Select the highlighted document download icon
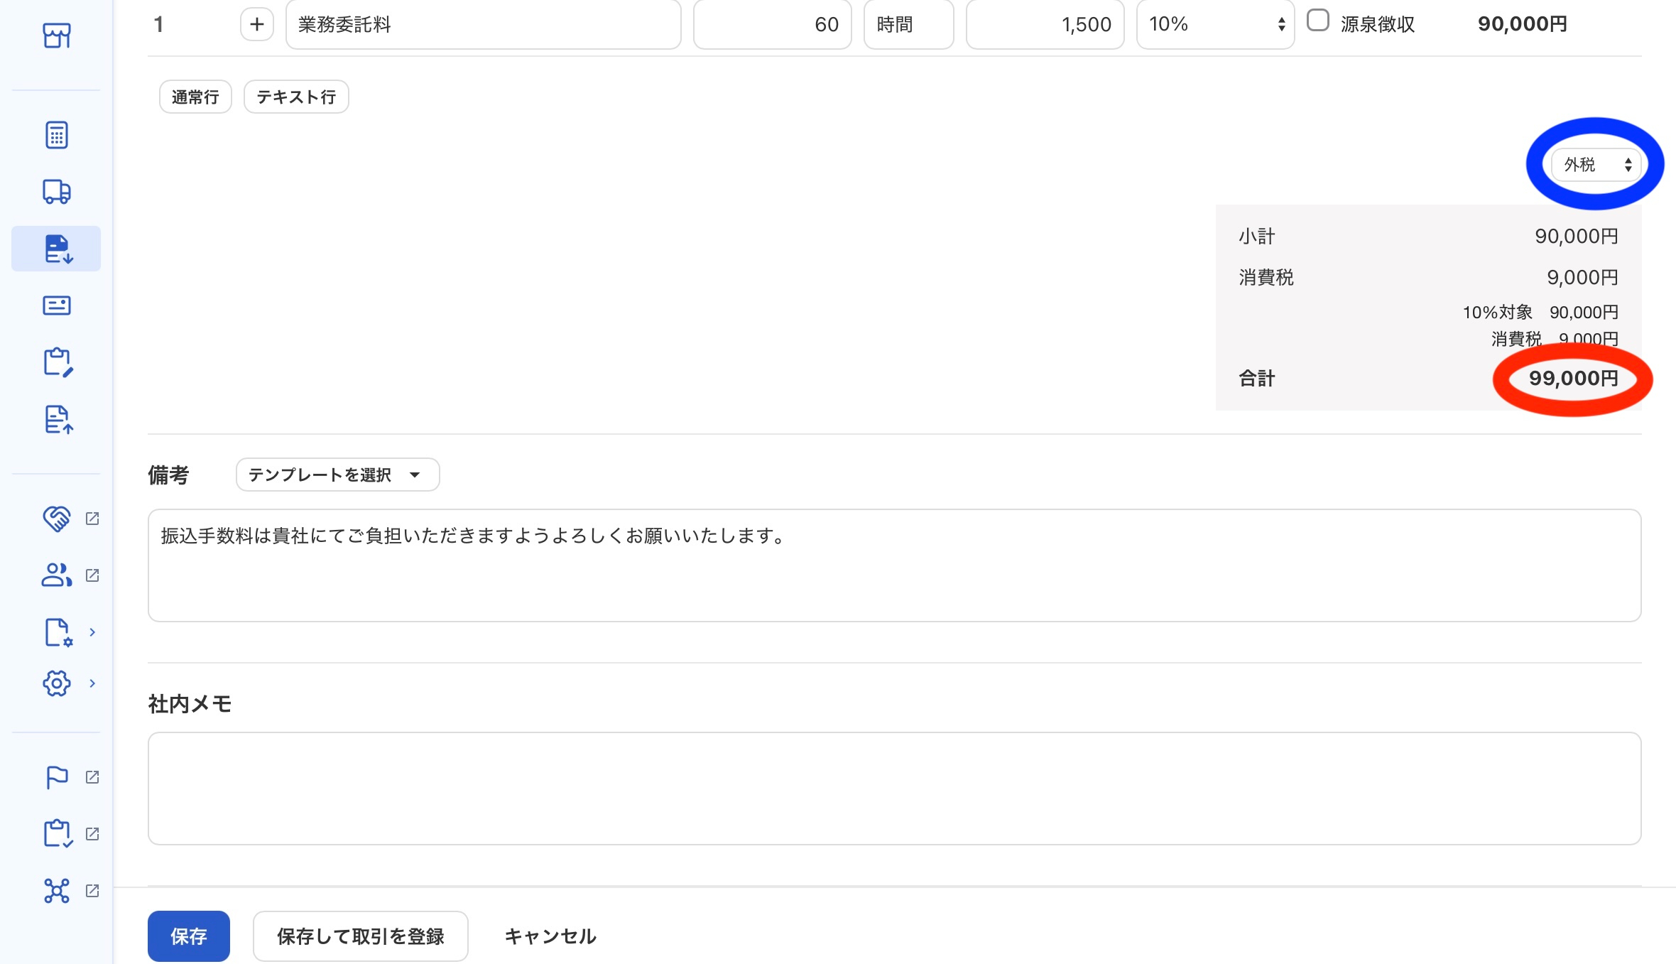Image resolution: width=1676 pixels, height=964 pixels. (x=56, y=249)
